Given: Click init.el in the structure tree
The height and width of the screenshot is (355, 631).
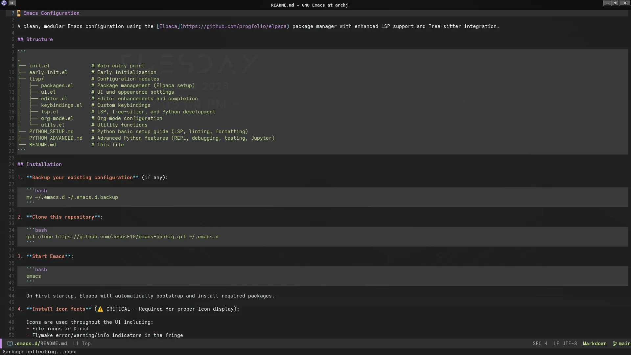Looking at the screenshot, I should [39, 66].
